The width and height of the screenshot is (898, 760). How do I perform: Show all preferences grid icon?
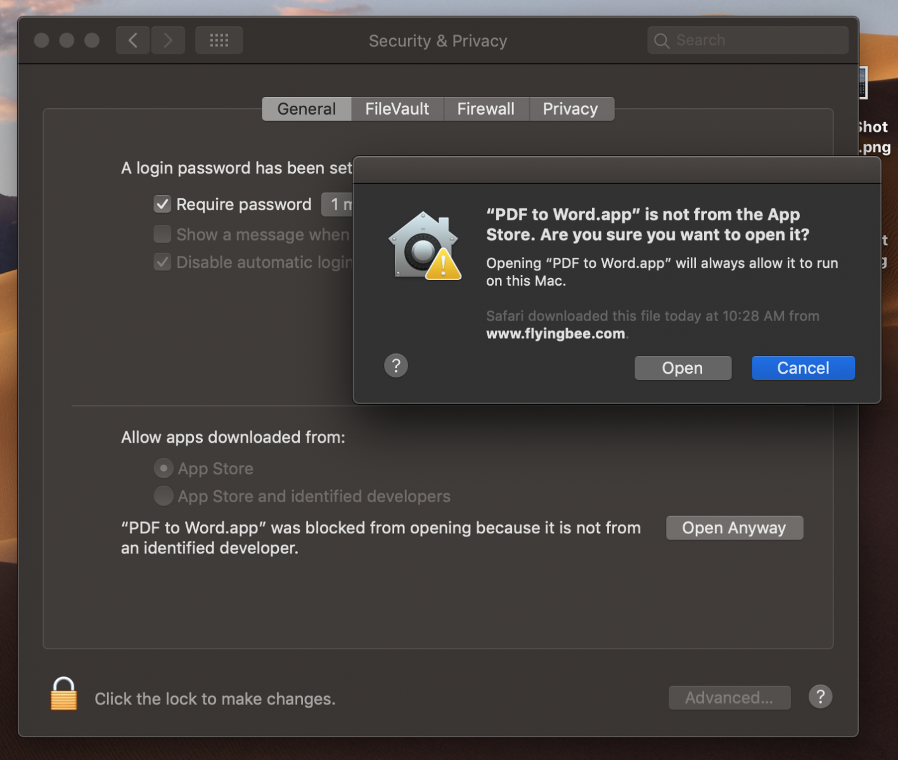click(219, 41)
